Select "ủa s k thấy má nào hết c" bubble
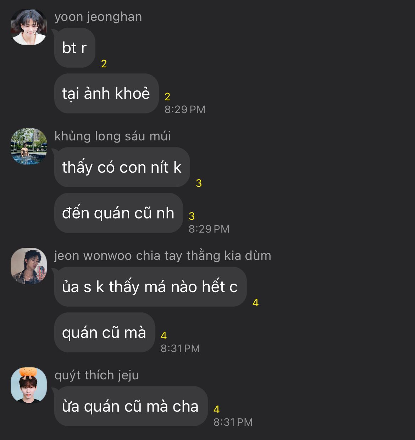The image size is (415, 440). point(150,287)
